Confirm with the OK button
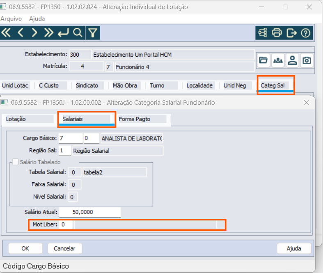 [25, 248]
